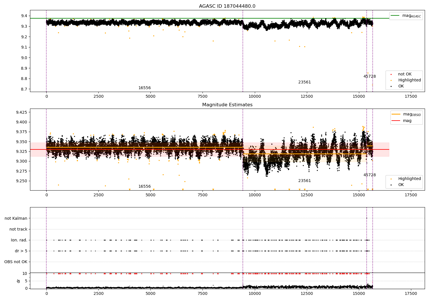Click y-tick '9.375' on middle plot
The width and height of the screenshot is (429, 300).
(22, 132)
